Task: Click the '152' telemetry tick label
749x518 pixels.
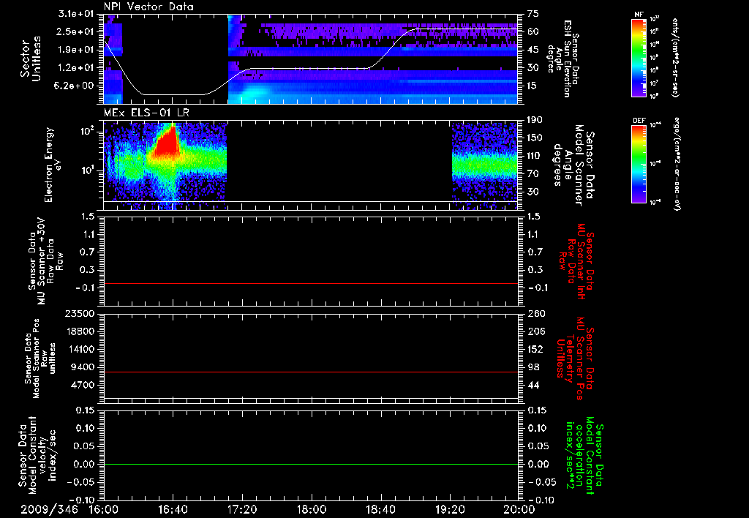Action: pyautogui.click(x=535, y=349)
